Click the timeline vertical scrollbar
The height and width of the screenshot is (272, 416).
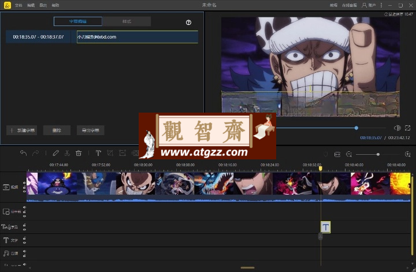412,214
